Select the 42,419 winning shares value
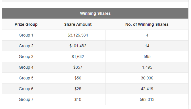 tap(147, 89)
